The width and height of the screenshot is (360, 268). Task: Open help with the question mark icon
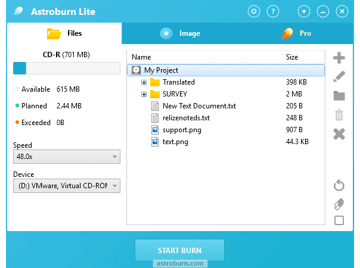pyautogui.click(x=272, y=11)
